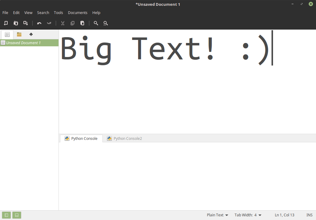Open the Plain Text language dropdown

click(217, 215)
